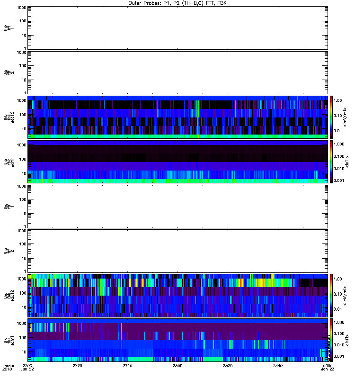Click the '1.00' value on thb edc12 color bar
Screen dimensions: 355x379
[x=337, y=100]
